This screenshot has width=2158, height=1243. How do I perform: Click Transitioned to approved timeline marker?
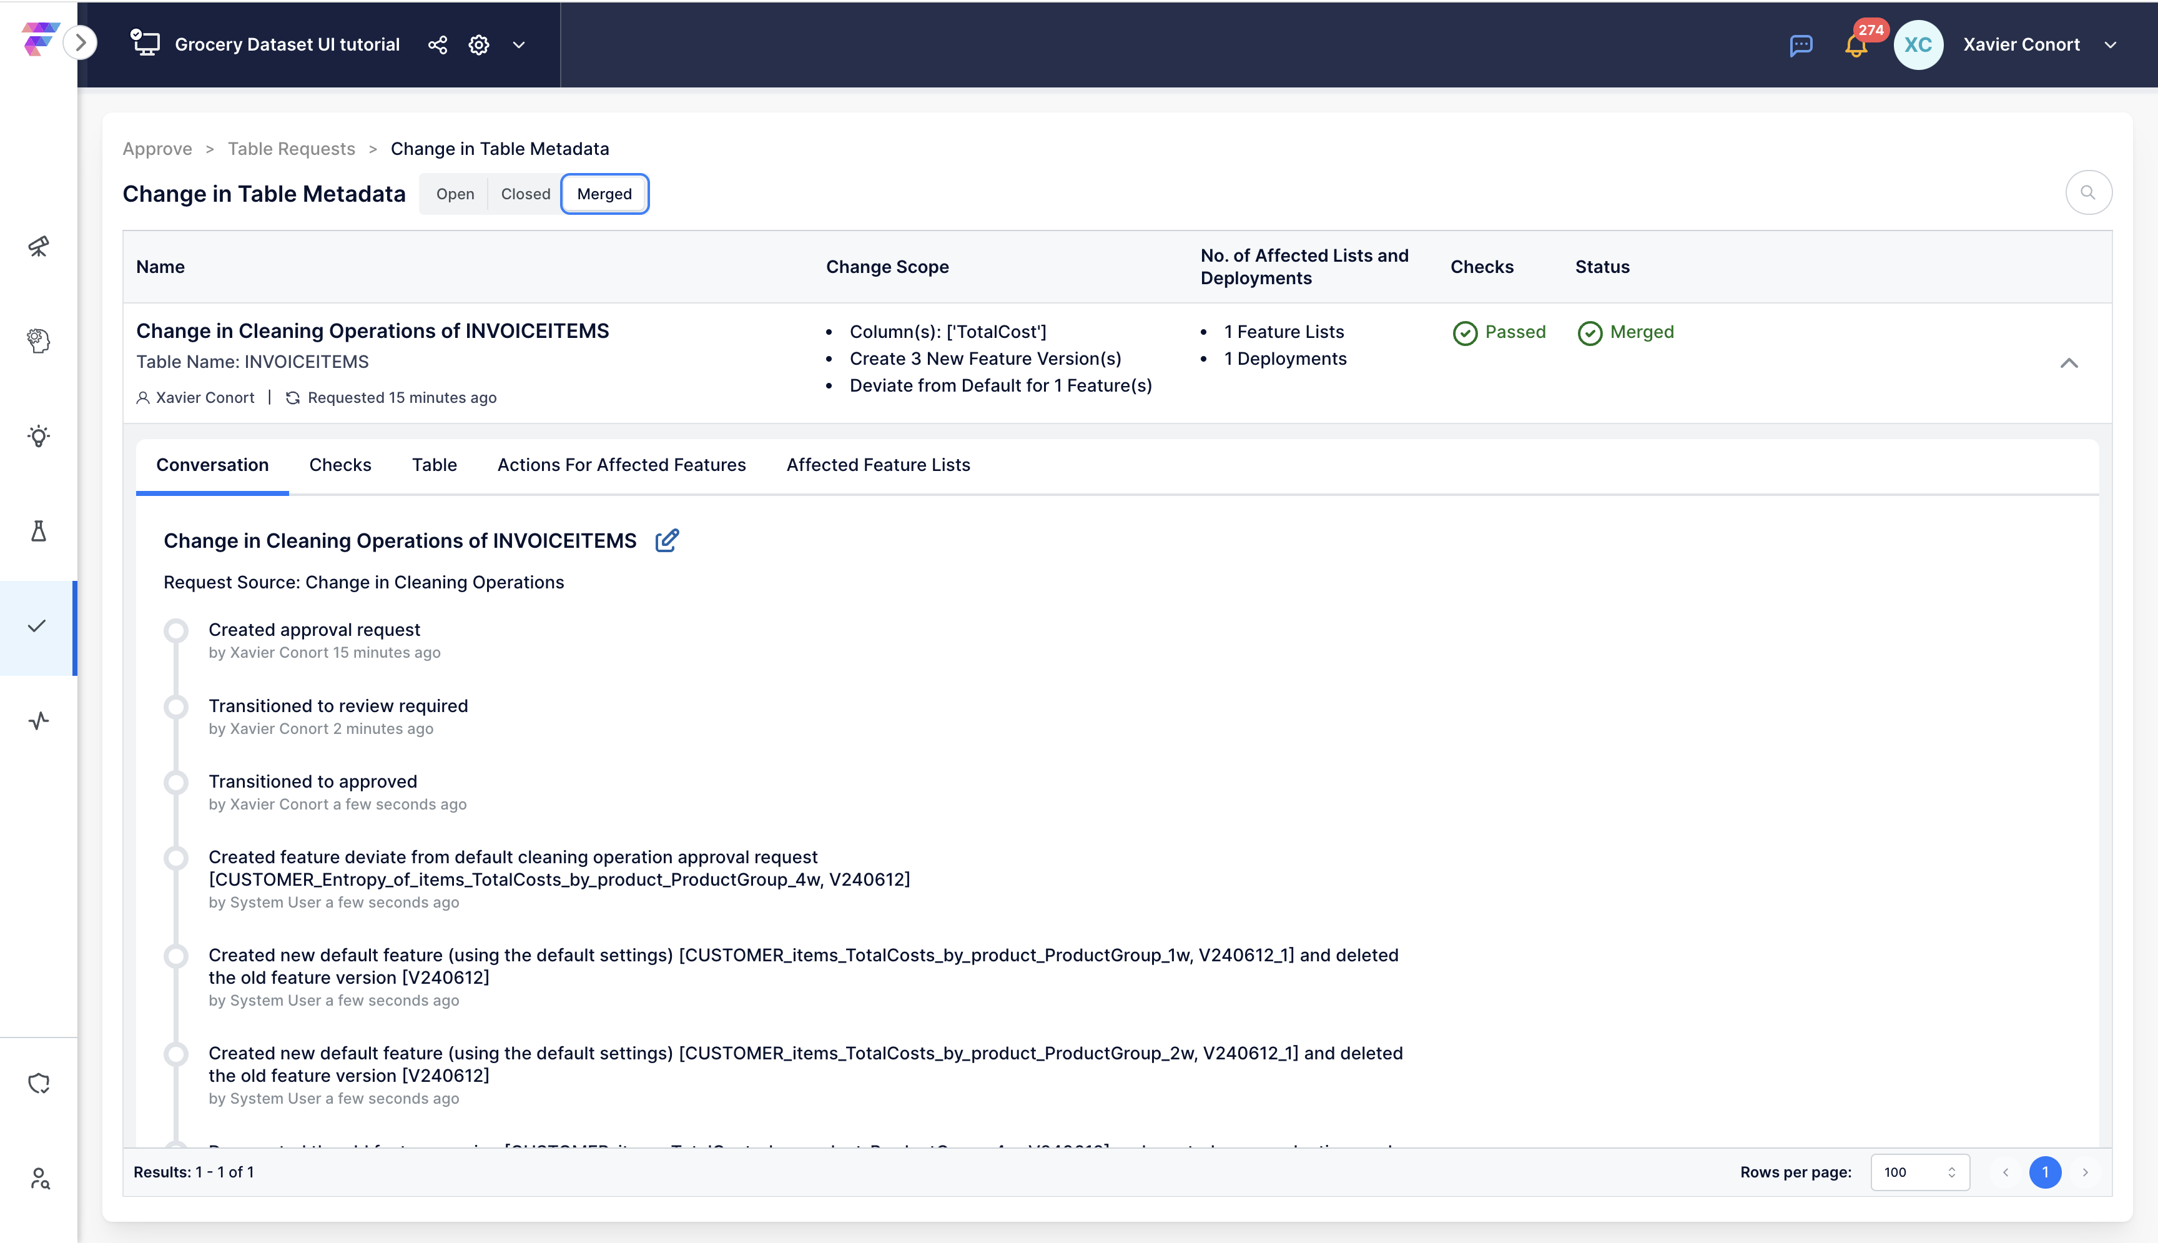pos(176,783)
